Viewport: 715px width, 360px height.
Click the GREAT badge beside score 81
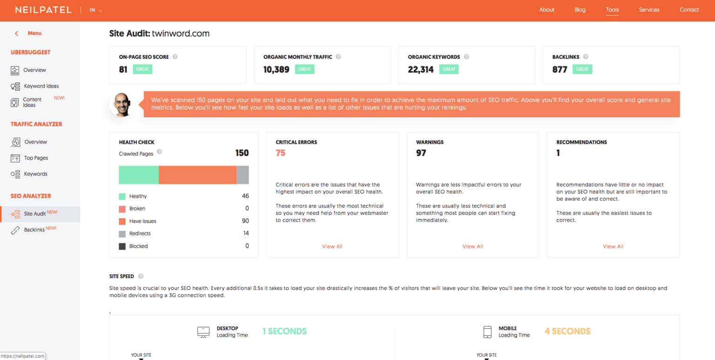pos(143,69)
